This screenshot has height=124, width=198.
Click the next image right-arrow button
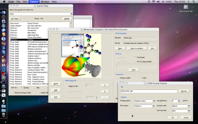pos(105,91)
